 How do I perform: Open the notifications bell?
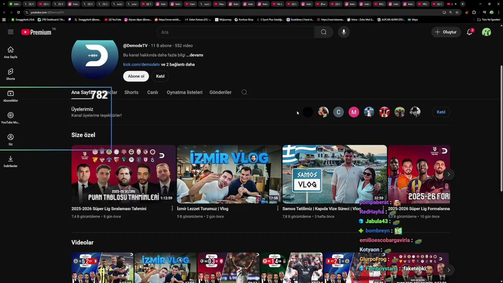(x=469, y=32)
